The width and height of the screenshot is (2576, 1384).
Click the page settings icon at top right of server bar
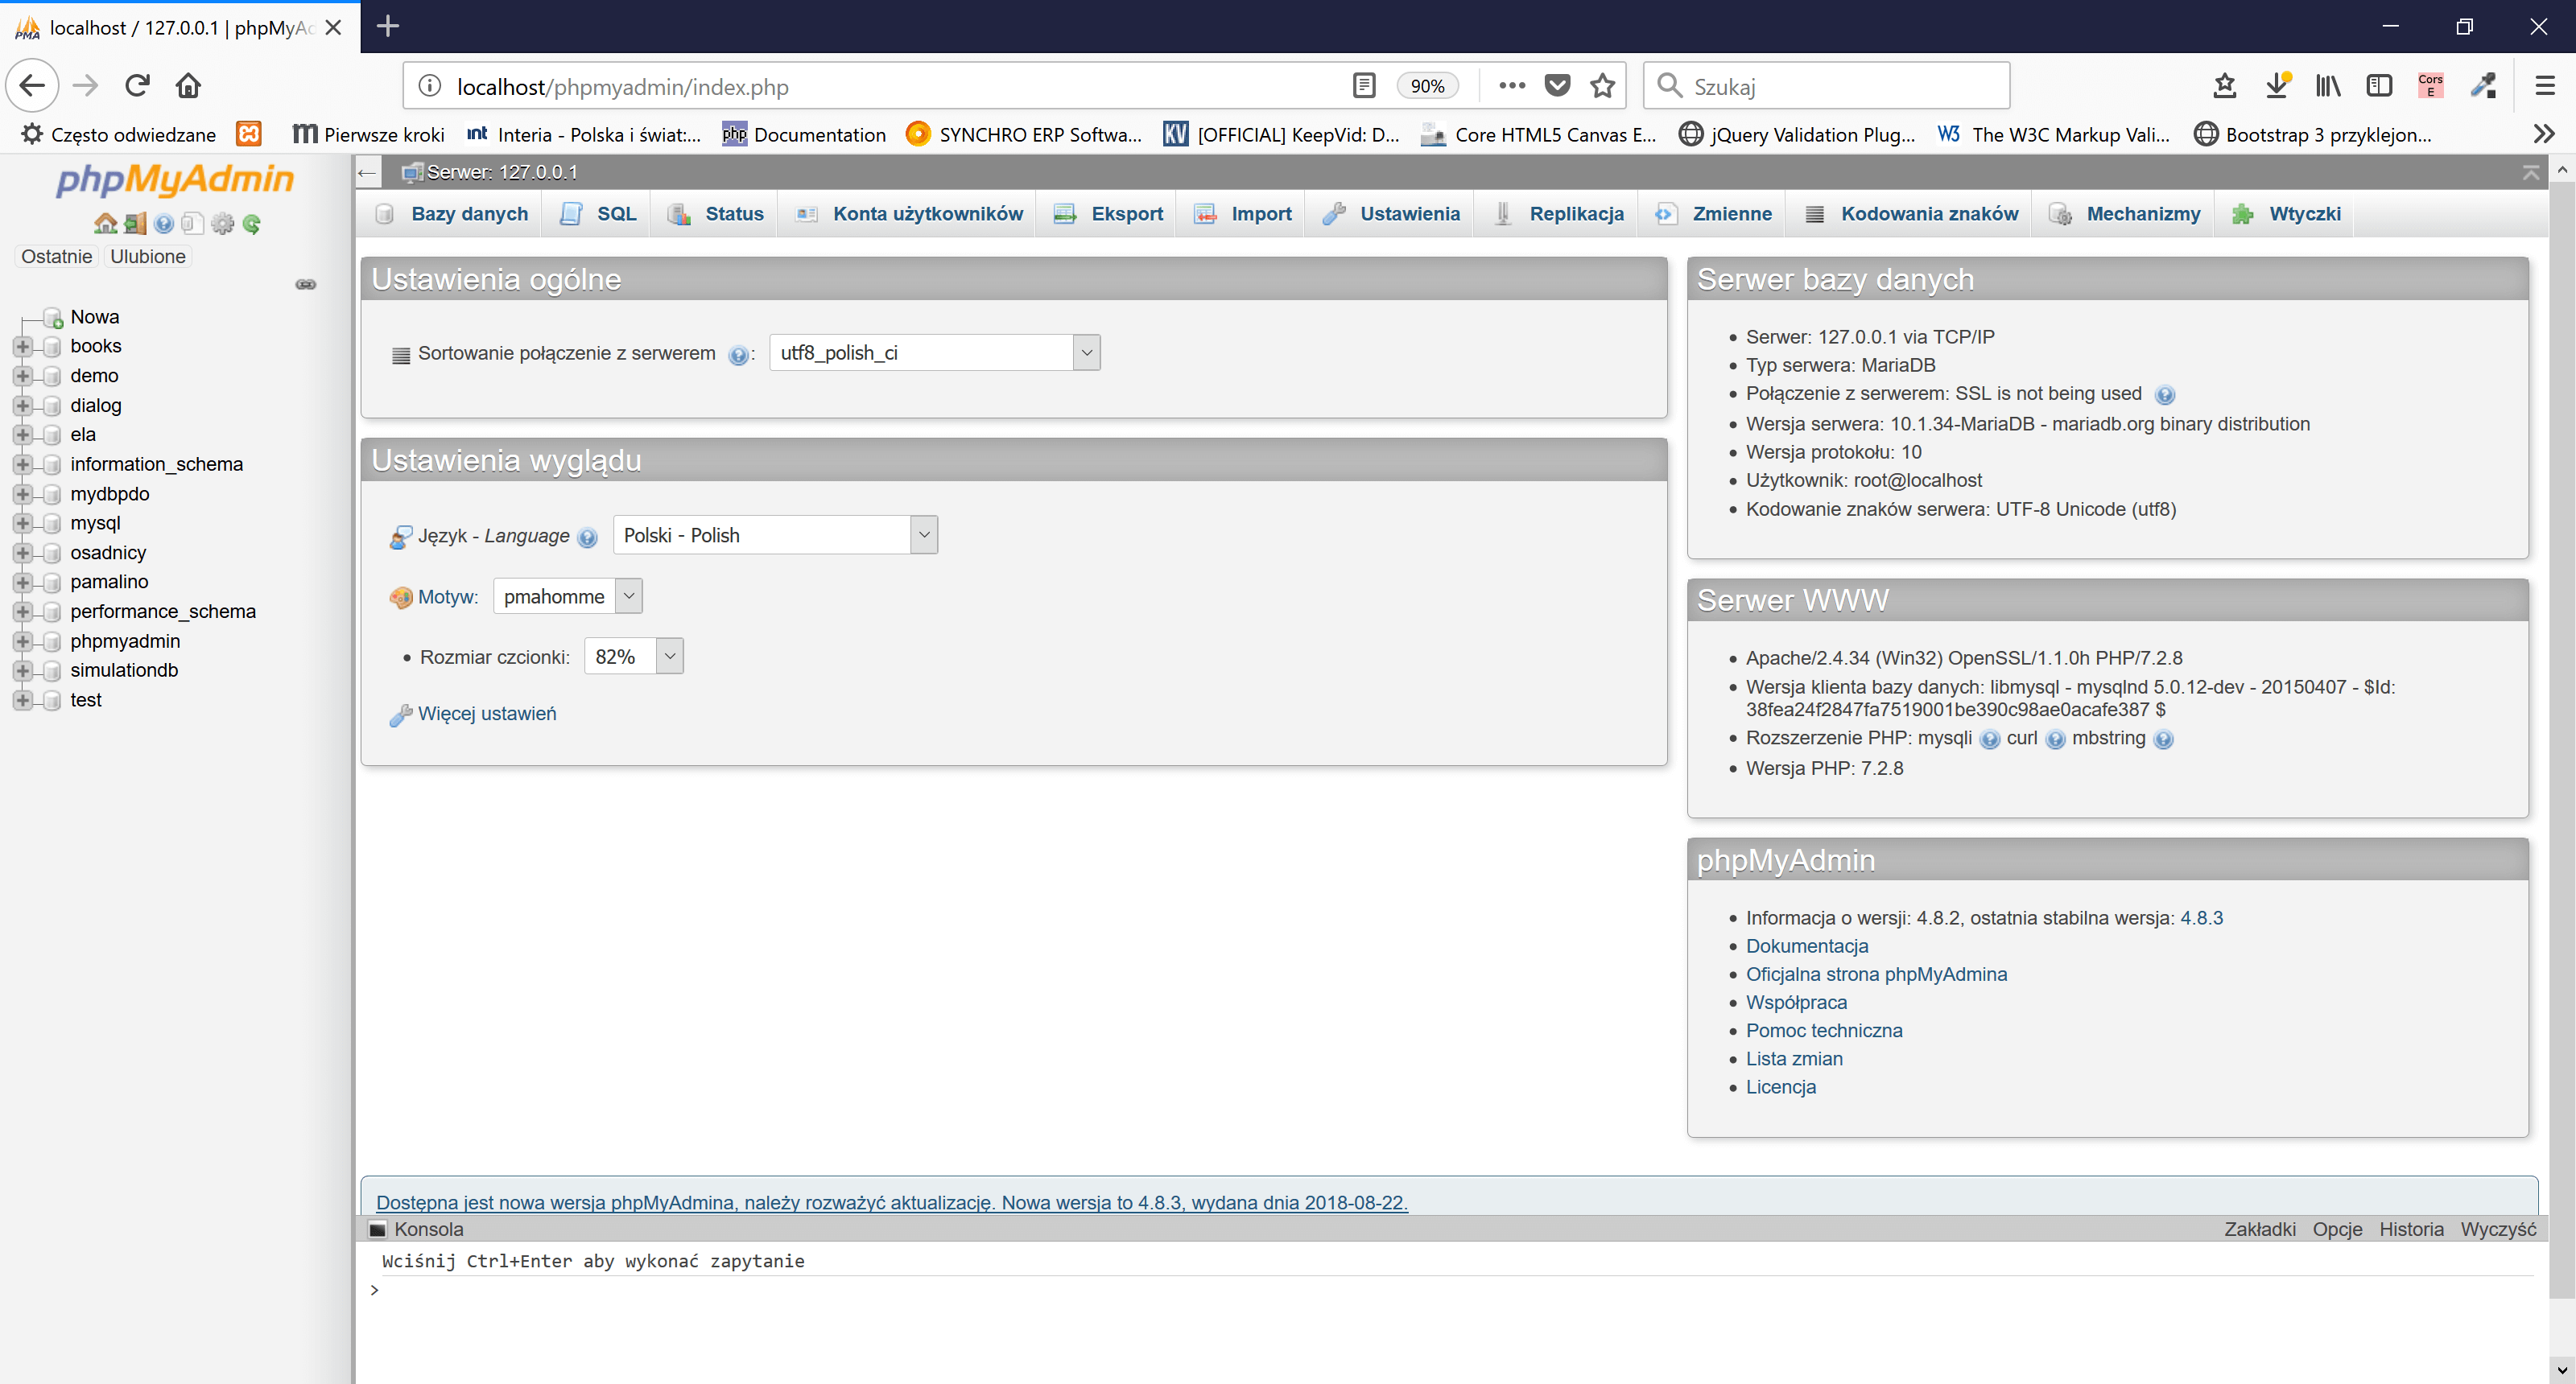2531,173
